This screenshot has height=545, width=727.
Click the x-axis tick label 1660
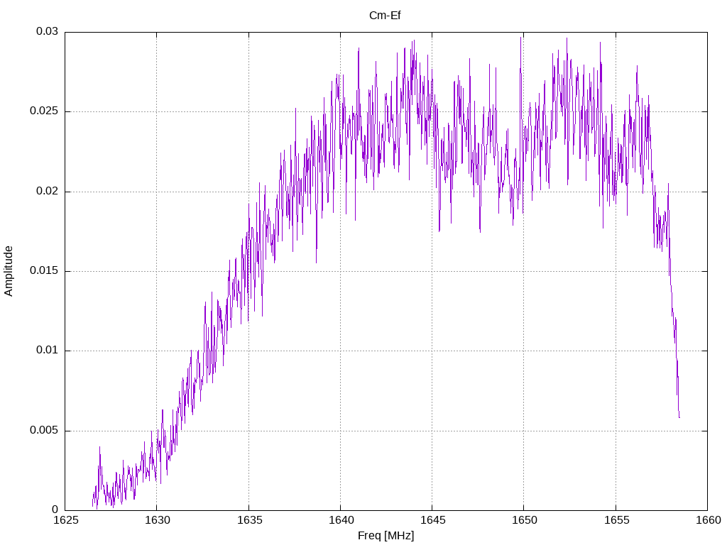[x=709, y=520]
